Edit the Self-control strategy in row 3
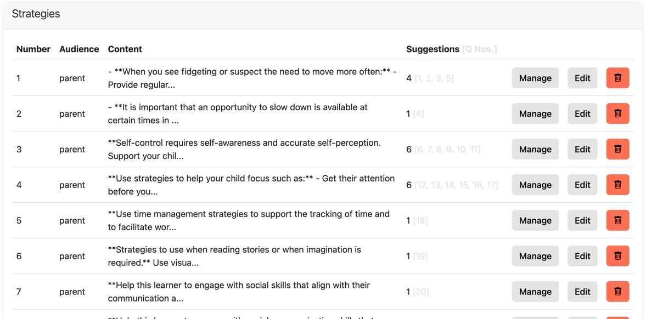646x319 pixels. pos(582,149)
